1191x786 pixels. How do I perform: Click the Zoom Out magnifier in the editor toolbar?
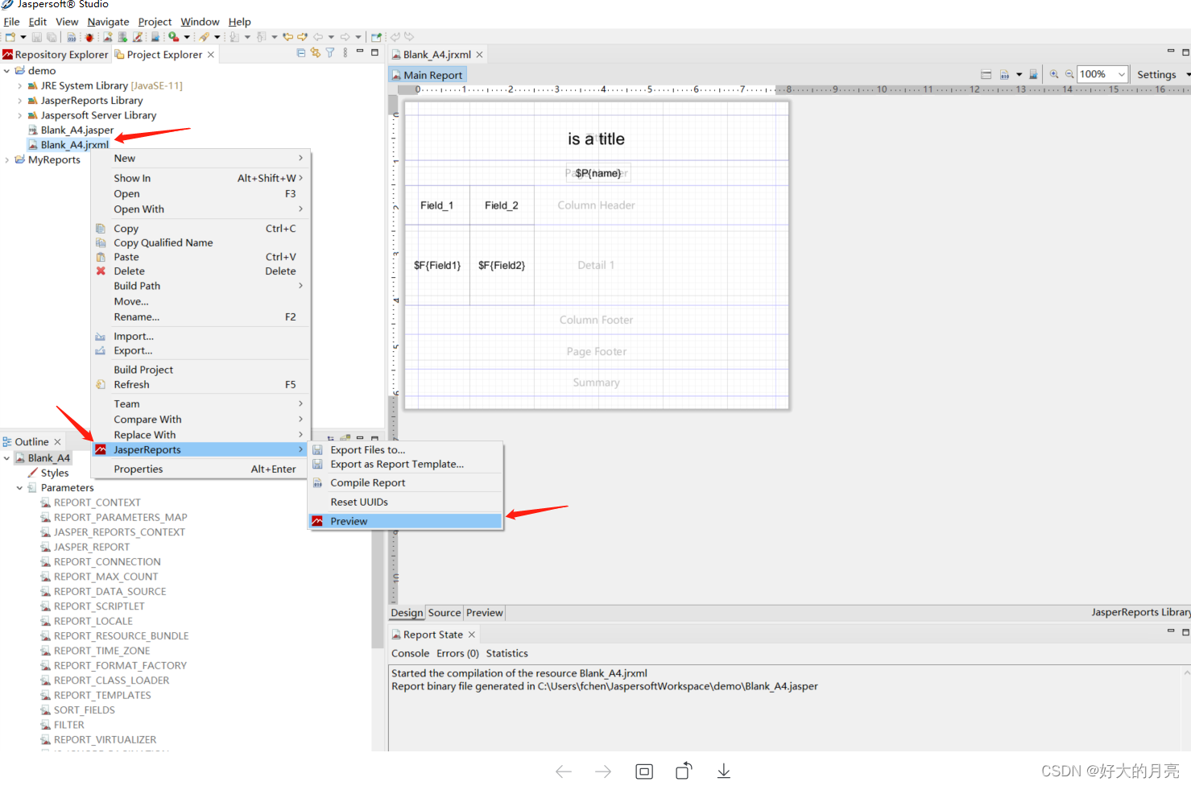click(1069, 74)
